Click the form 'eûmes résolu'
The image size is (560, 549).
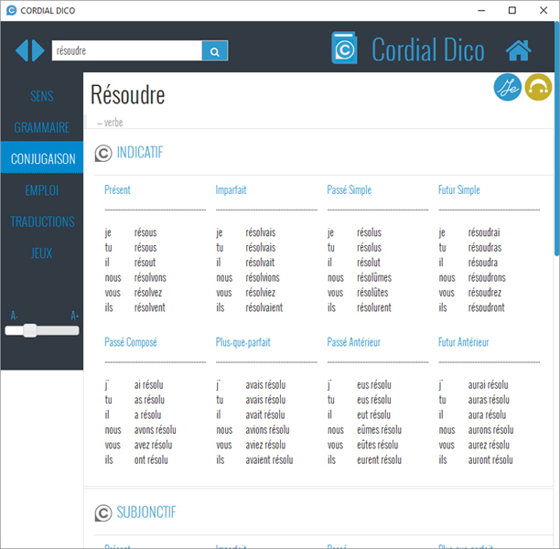pyautogui.click(x=380, y=430)
